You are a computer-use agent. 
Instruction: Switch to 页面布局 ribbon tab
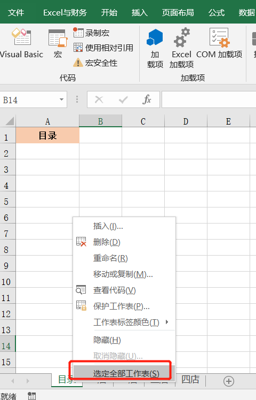tap(178, 12)
